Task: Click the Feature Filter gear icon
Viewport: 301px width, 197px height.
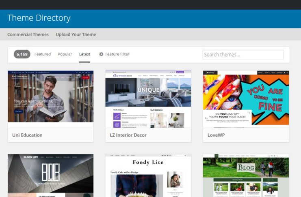Action: [x=101, y=54]
